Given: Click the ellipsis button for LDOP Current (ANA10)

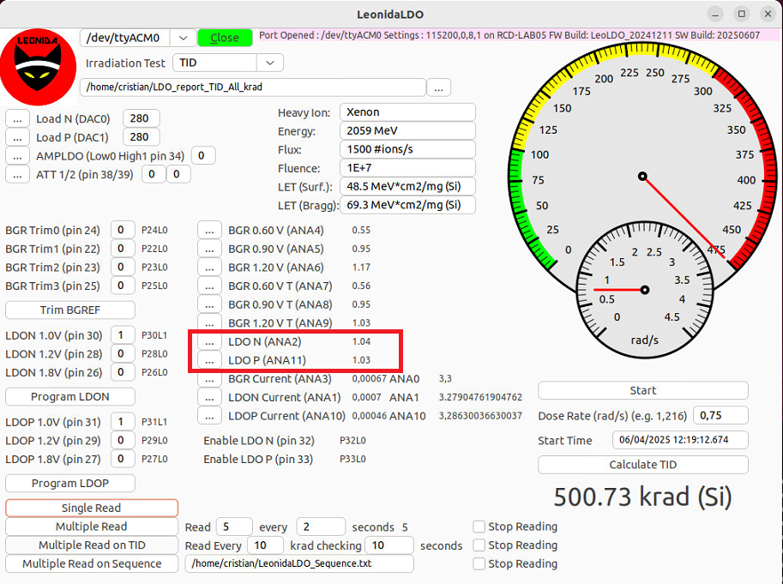Looking at the screenshot, I should pos(209,416).
